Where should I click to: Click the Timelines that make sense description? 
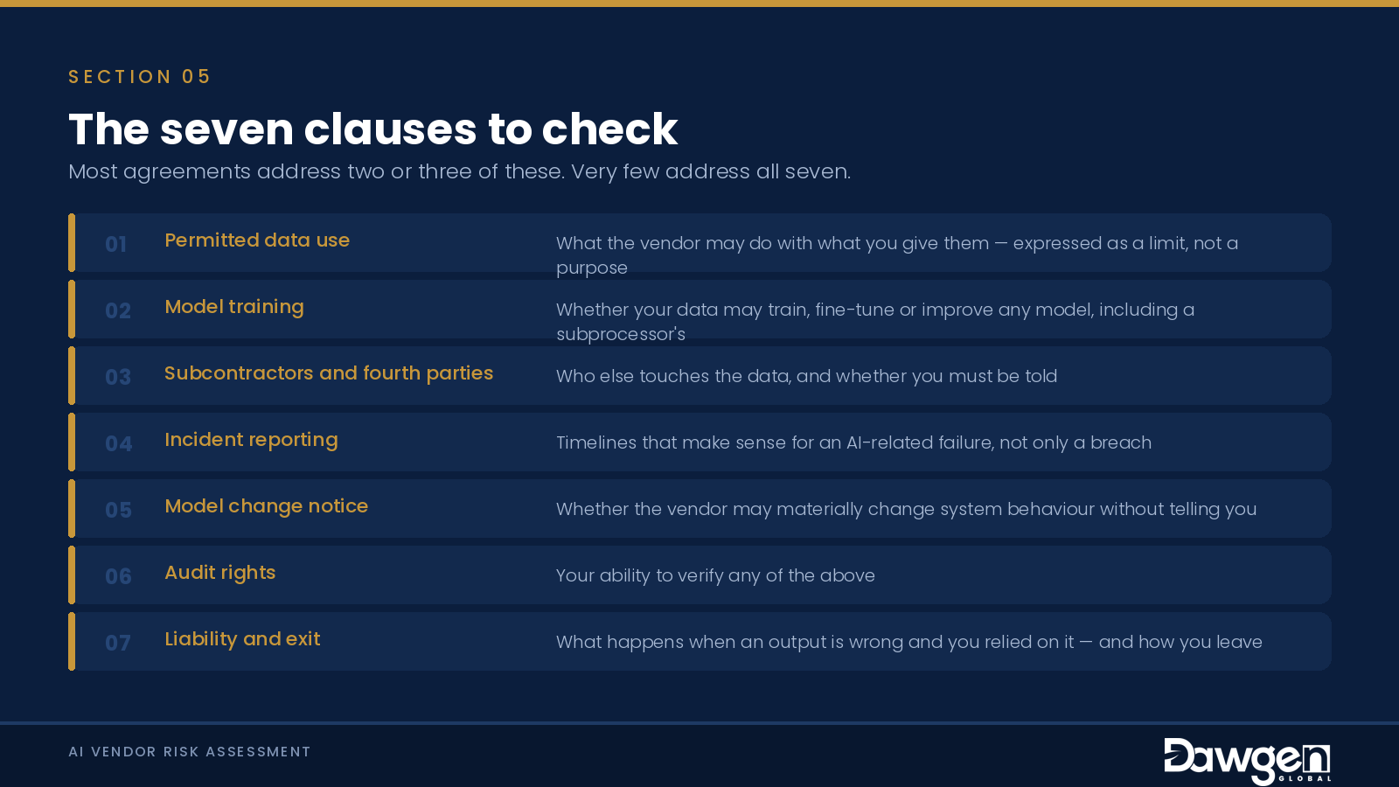coord(853,442)
